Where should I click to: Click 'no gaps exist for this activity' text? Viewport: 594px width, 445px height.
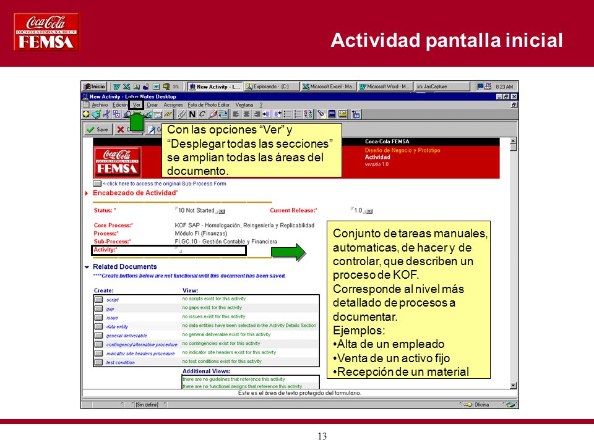212,308
